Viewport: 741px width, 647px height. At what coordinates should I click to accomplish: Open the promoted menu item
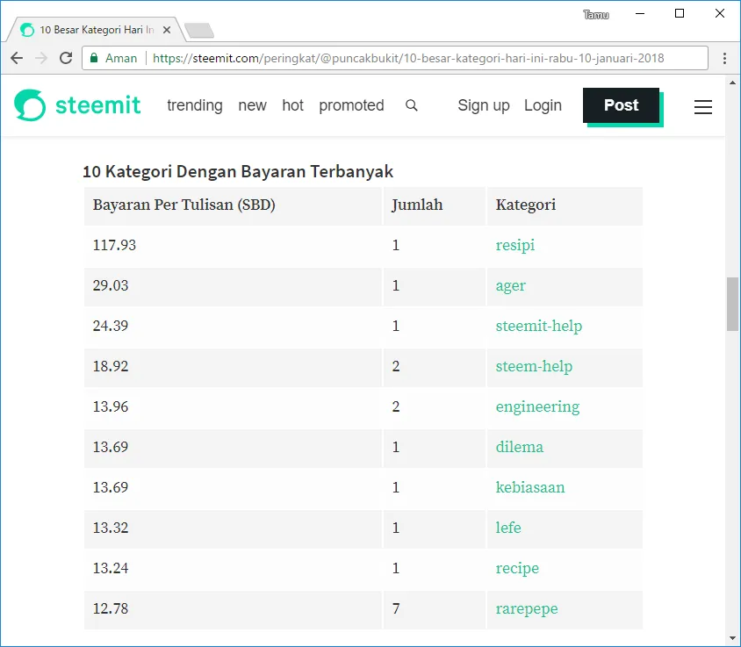(x=351, y=105)
